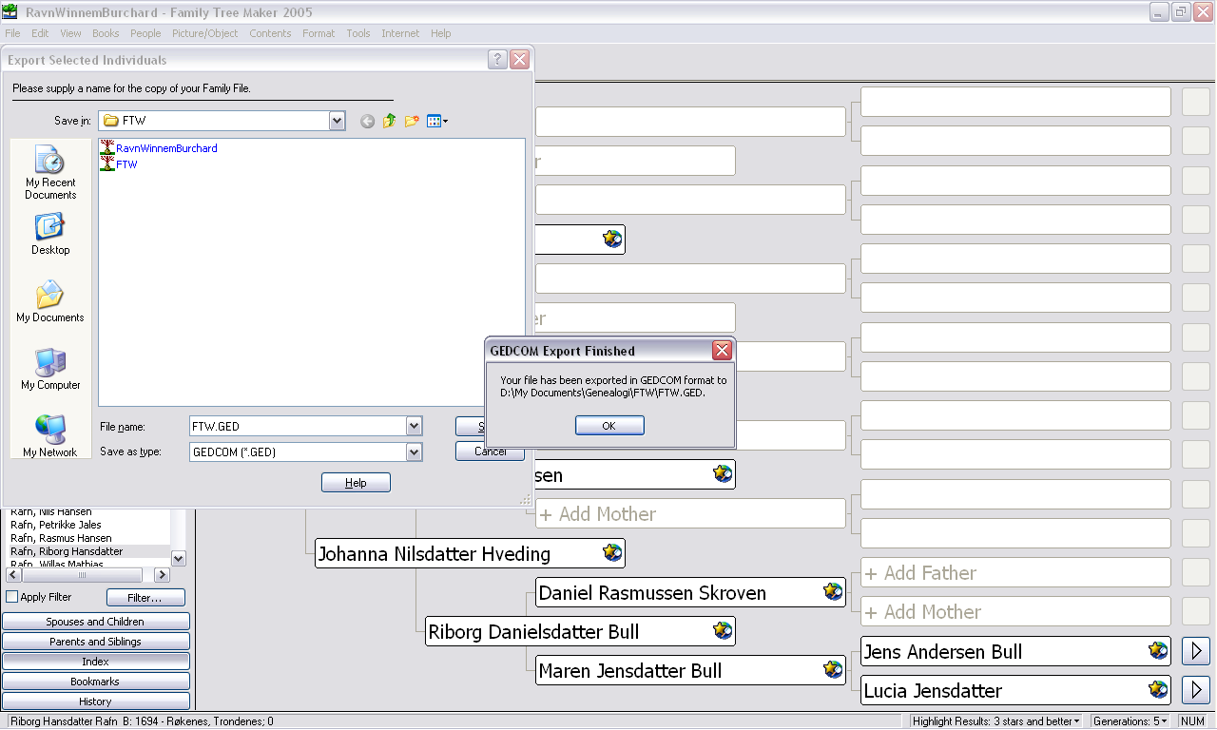Select Daniel Rasmussen Skroven box
The width and height of the screenshot is (1217, 730).
(x=690, y=592)
